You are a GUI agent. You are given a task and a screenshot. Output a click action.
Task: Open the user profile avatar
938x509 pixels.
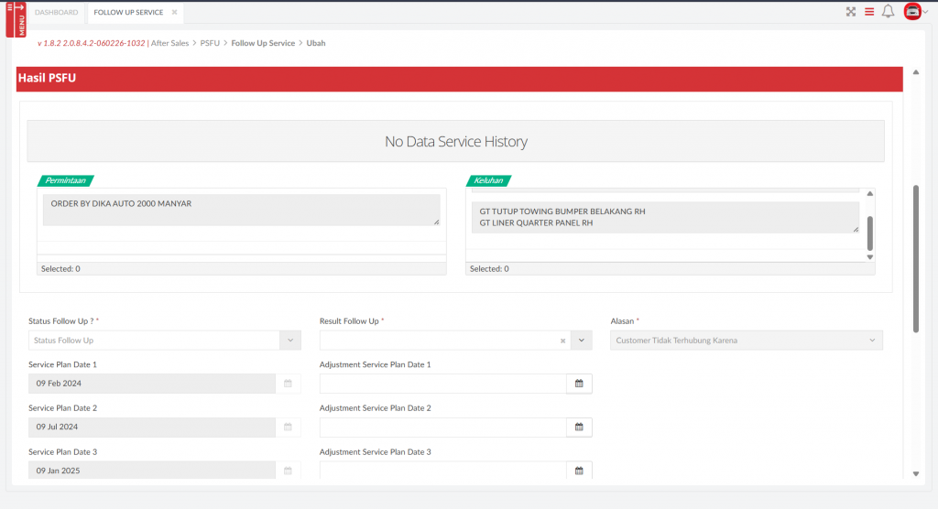(912, 12)
